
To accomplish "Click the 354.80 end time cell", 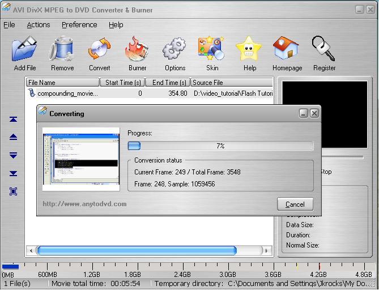I will point(178,93).
